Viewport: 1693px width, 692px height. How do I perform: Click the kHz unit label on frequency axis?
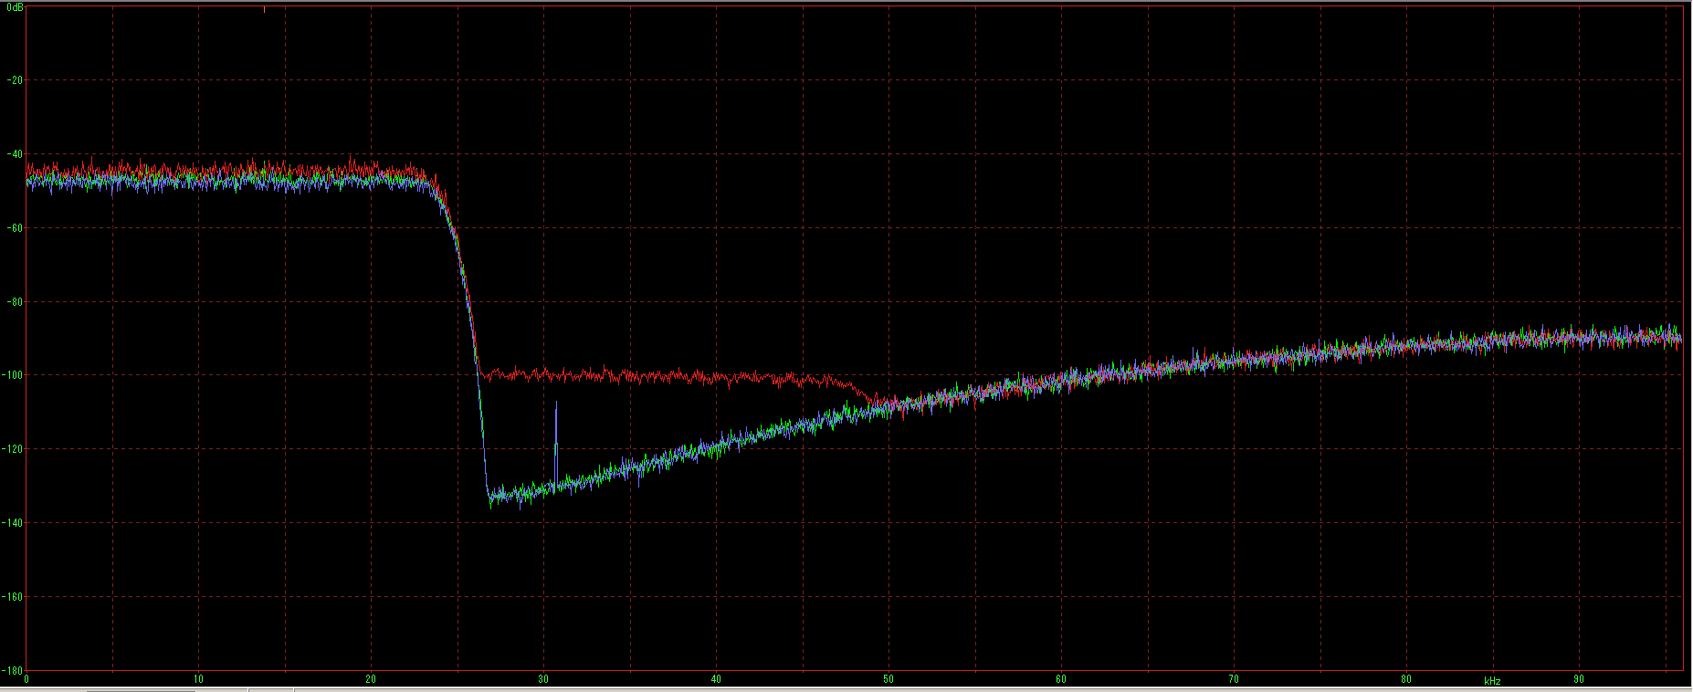pyautogui.click(x=1492, y=681)
